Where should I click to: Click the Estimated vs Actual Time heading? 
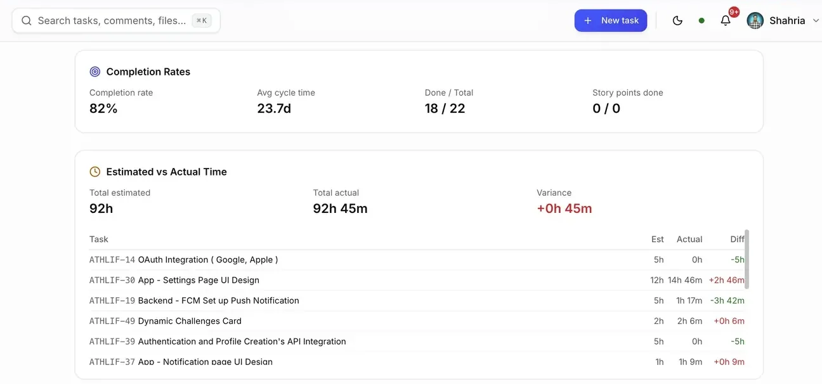tap(167, 172)
